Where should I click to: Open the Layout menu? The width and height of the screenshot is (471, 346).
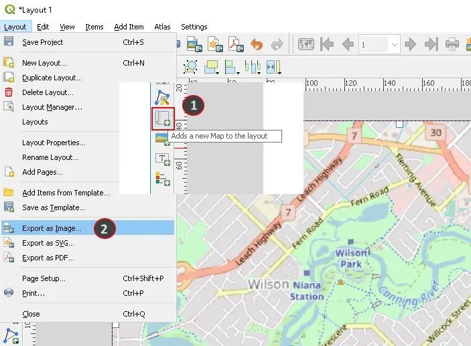pos(15,27)
